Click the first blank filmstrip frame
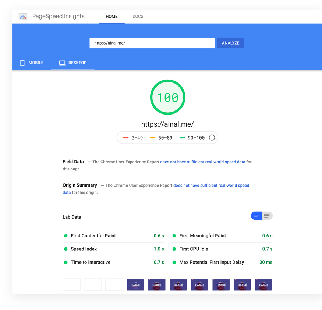Image resolution: width=322 pixels, height=310 pixels. pos(71,285)
